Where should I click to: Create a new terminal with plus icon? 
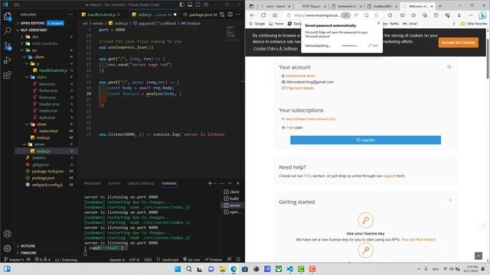(x=210, y=183)
